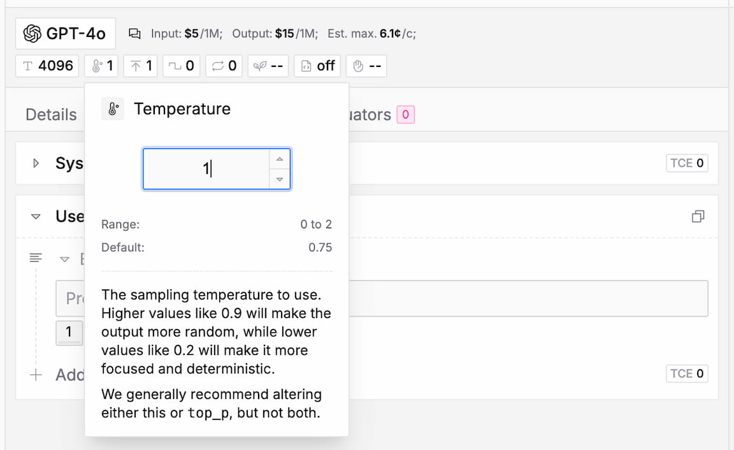734x450 pixels.
Task: Expand the collapsed System section triangle
Action: [36, 163]
